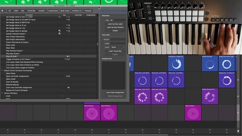Viewport: 242px width, 136px height.
Task: Launch the Pulling on...Organ 02 loop cell
Action: pyautogui.click(x=176, y=63)
